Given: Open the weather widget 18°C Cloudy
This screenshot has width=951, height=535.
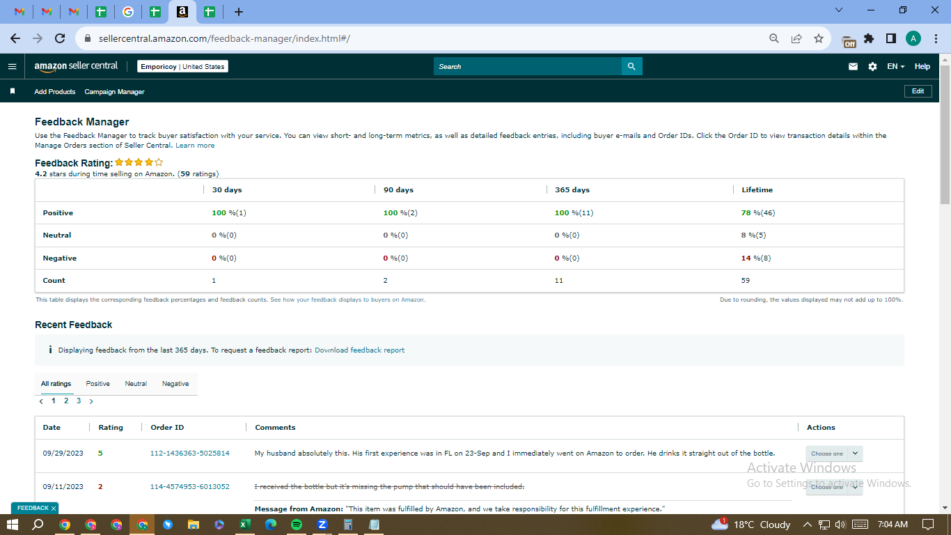Looking at the screenshot, I should tap(750, 525).
